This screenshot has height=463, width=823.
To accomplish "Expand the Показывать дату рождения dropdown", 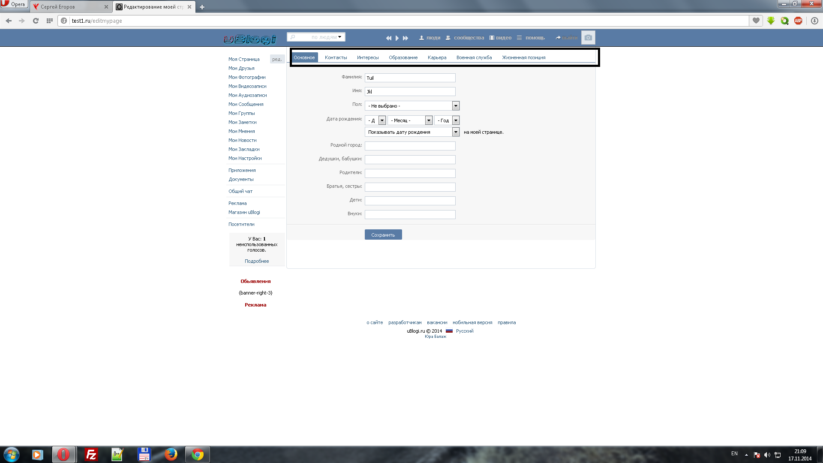I will pos(456,132).
